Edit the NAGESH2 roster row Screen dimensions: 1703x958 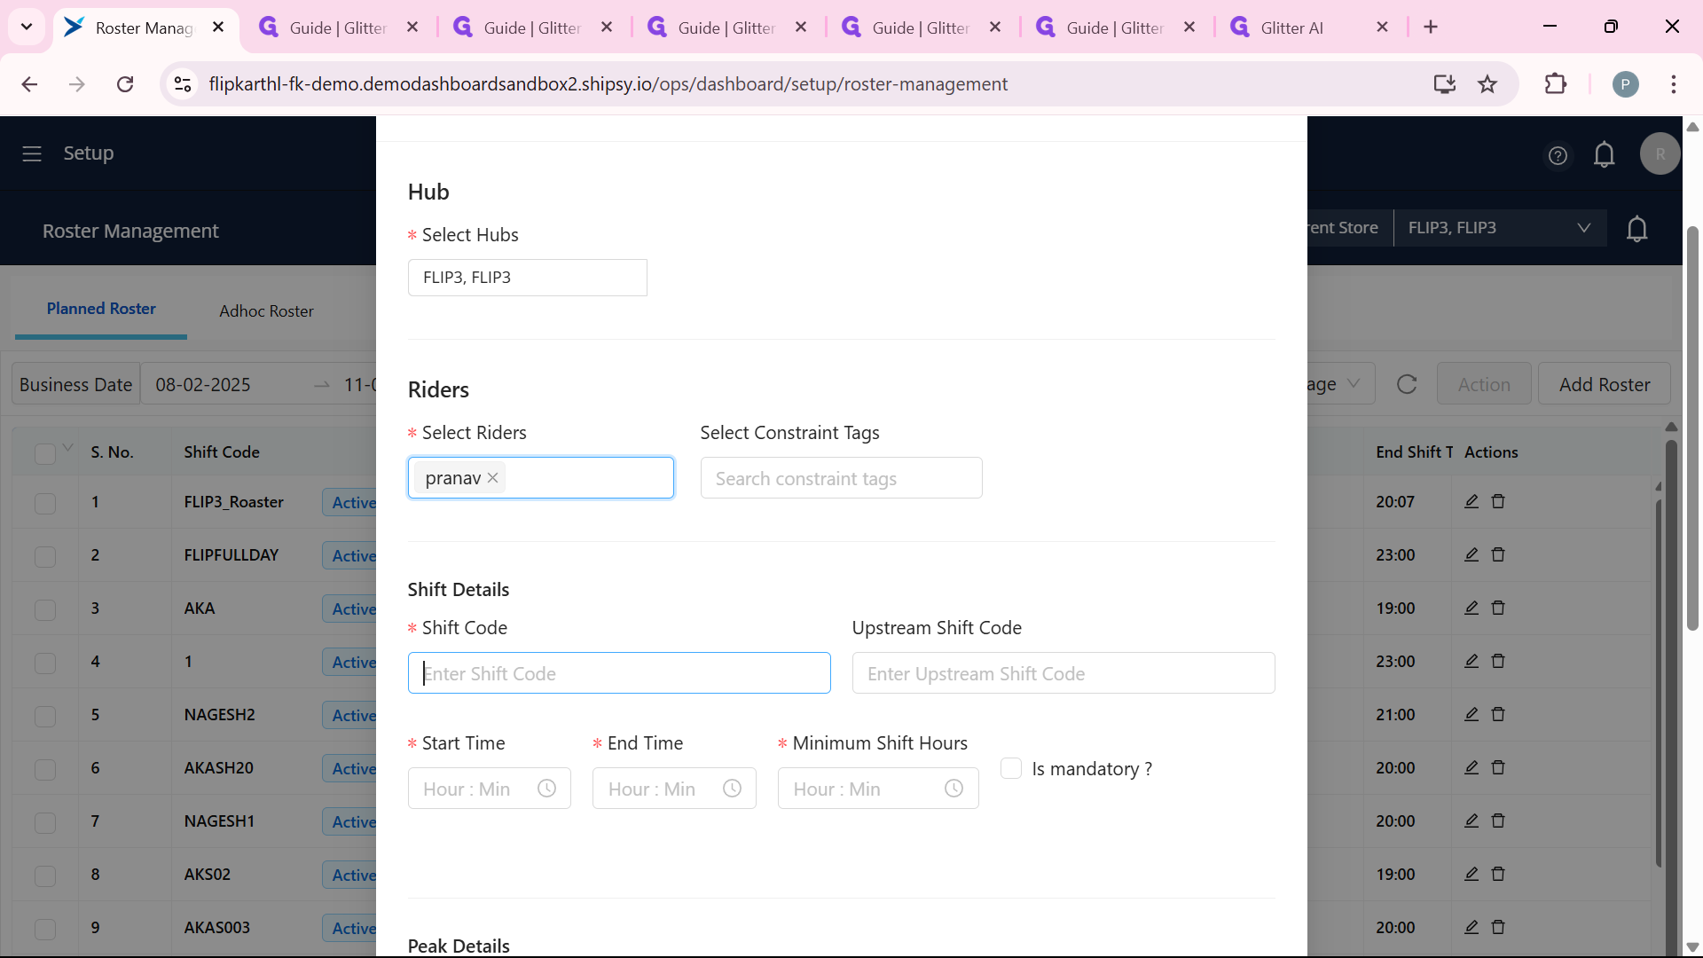1471,714
